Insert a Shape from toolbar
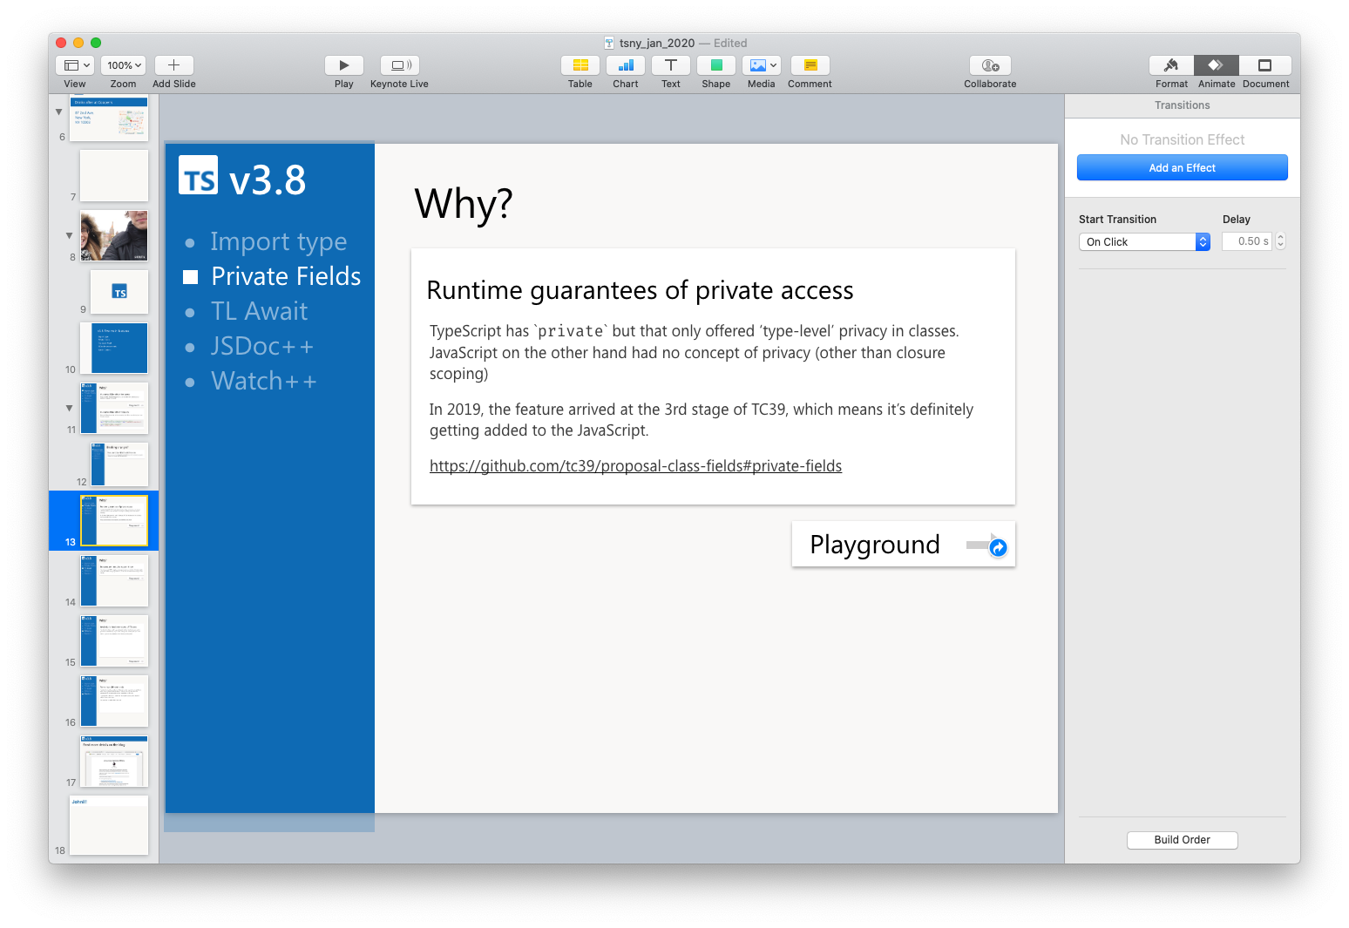The image size is (1349, 928). 716,65
